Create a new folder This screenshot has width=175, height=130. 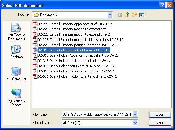[x=134, y=15]
